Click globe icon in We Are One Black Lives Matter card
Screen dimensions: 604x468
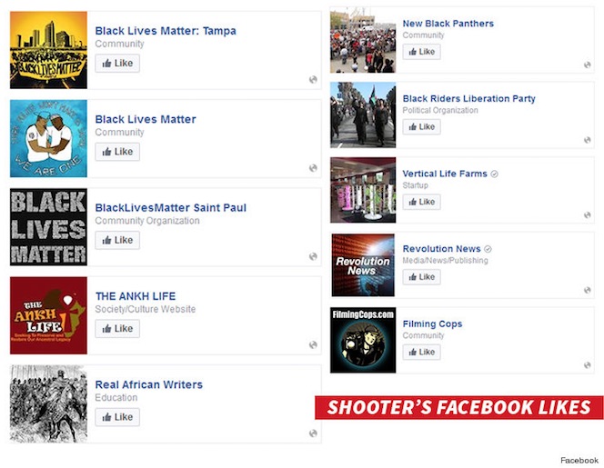pyautogui.click(x=313, y=168)
